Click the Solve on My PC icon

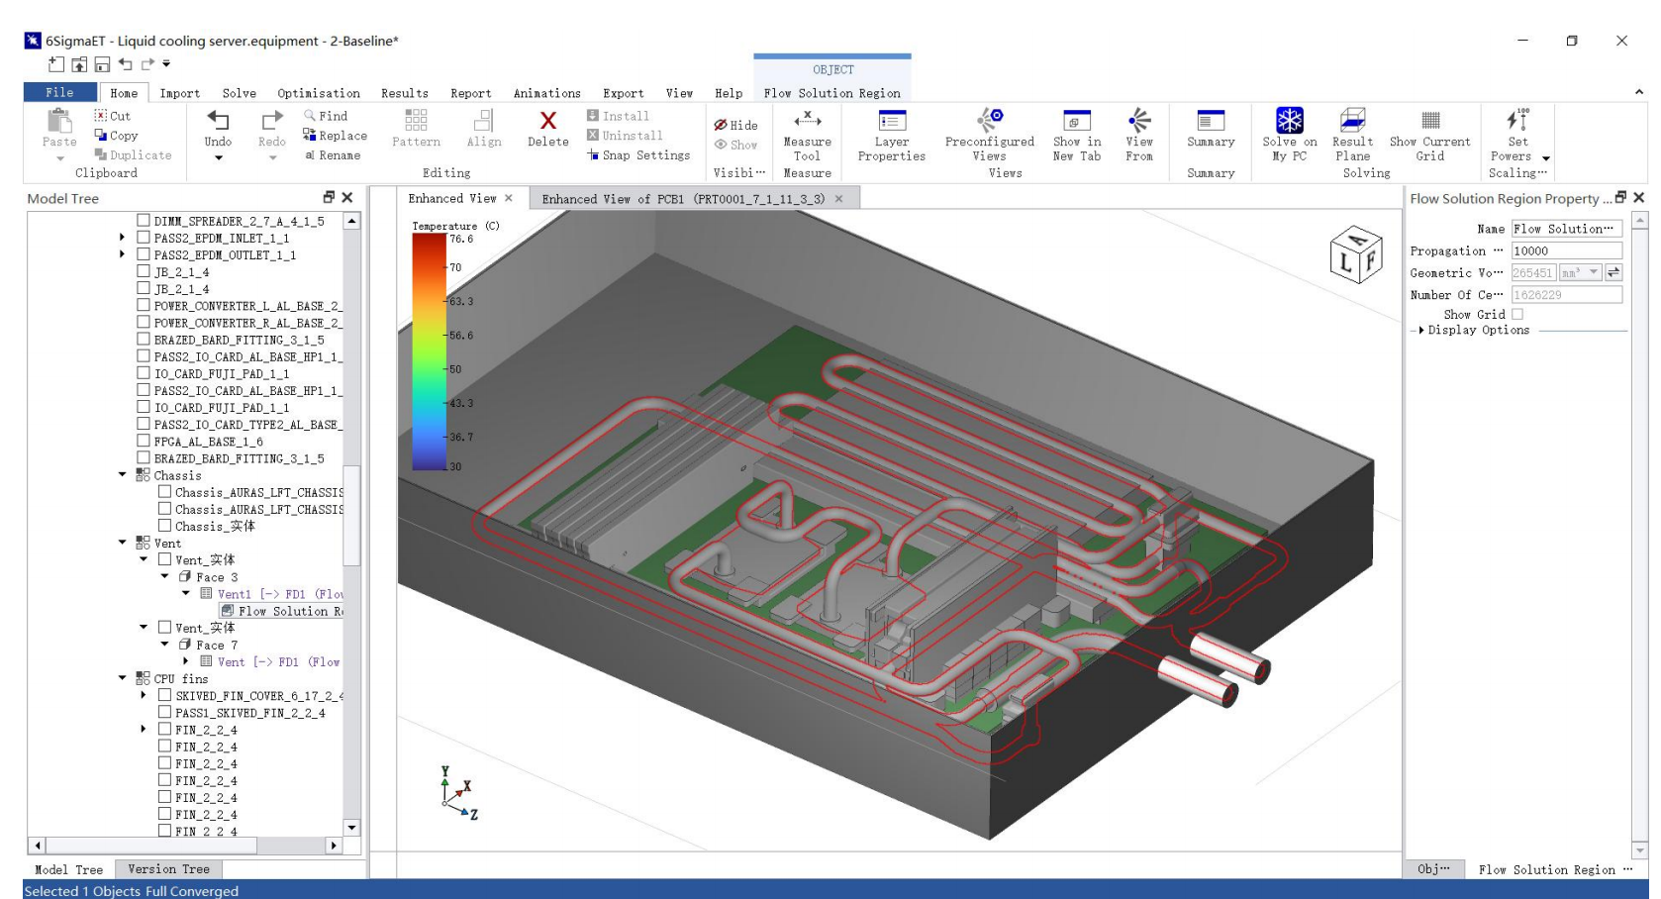coord(1289,123)
